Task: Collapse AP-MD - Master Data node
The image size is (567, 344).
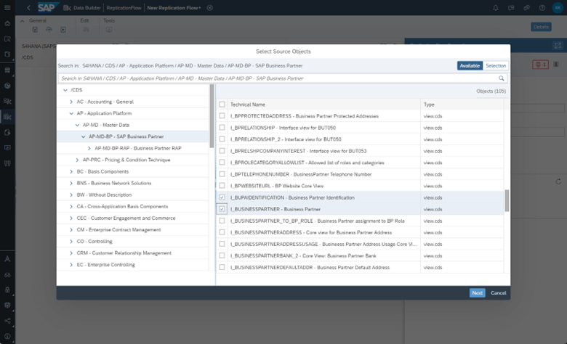Action: click(77, 125)
